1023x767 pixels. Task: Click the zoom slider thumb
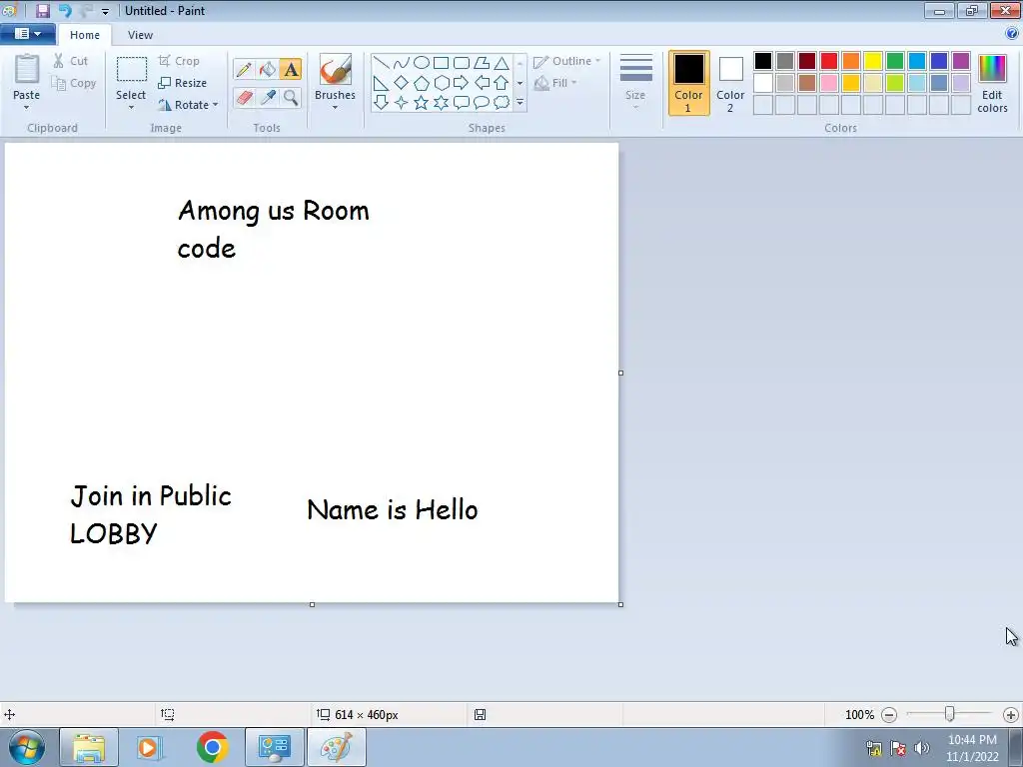(x=950, y=715)
